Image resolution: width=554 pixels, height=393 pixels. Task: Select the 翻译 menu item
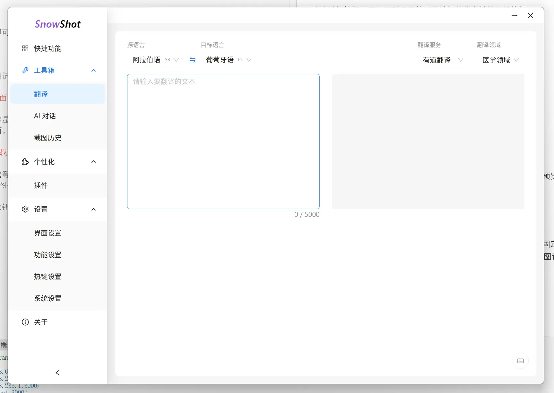41,94
